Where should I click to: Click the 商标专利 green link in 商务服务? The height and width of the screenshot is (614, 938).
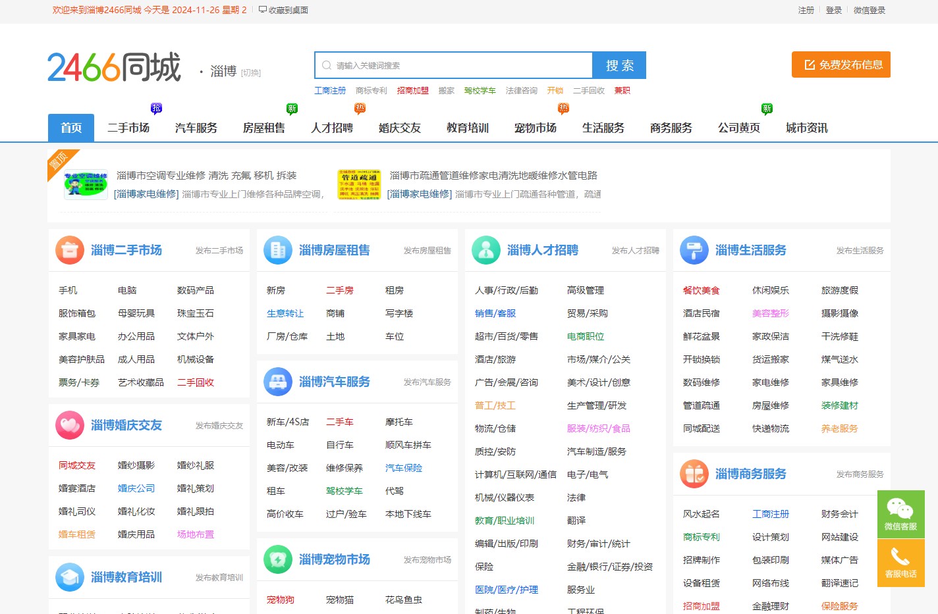click(x=702, y=537)
